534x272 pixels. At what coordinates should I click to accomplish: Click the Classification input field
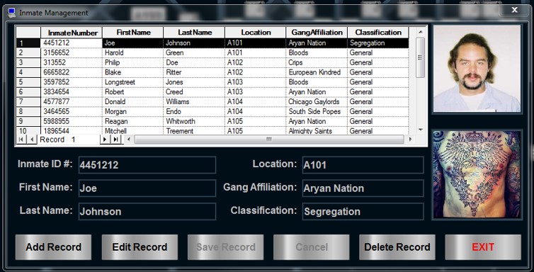pyautogui.click(x=363, y=211)
